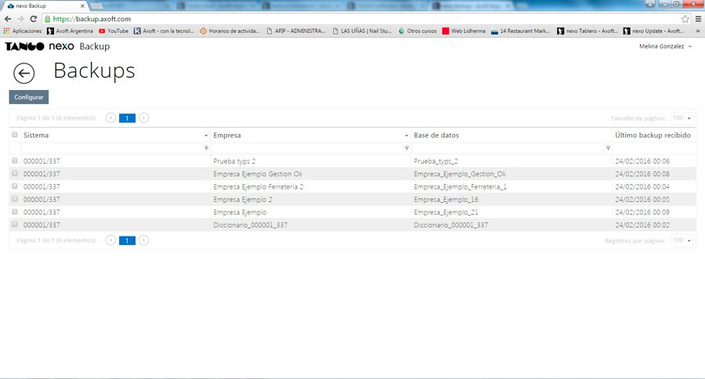705x379 pixels.
Task: Open LAS UÑAS | Nail Stu... bookmark
Action: (362, 31)
